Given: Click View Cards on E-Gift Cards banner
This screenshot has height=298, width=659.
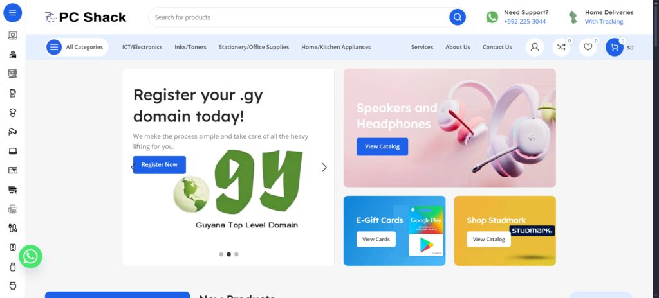Looking at the screenshot, I should (376, 240).
